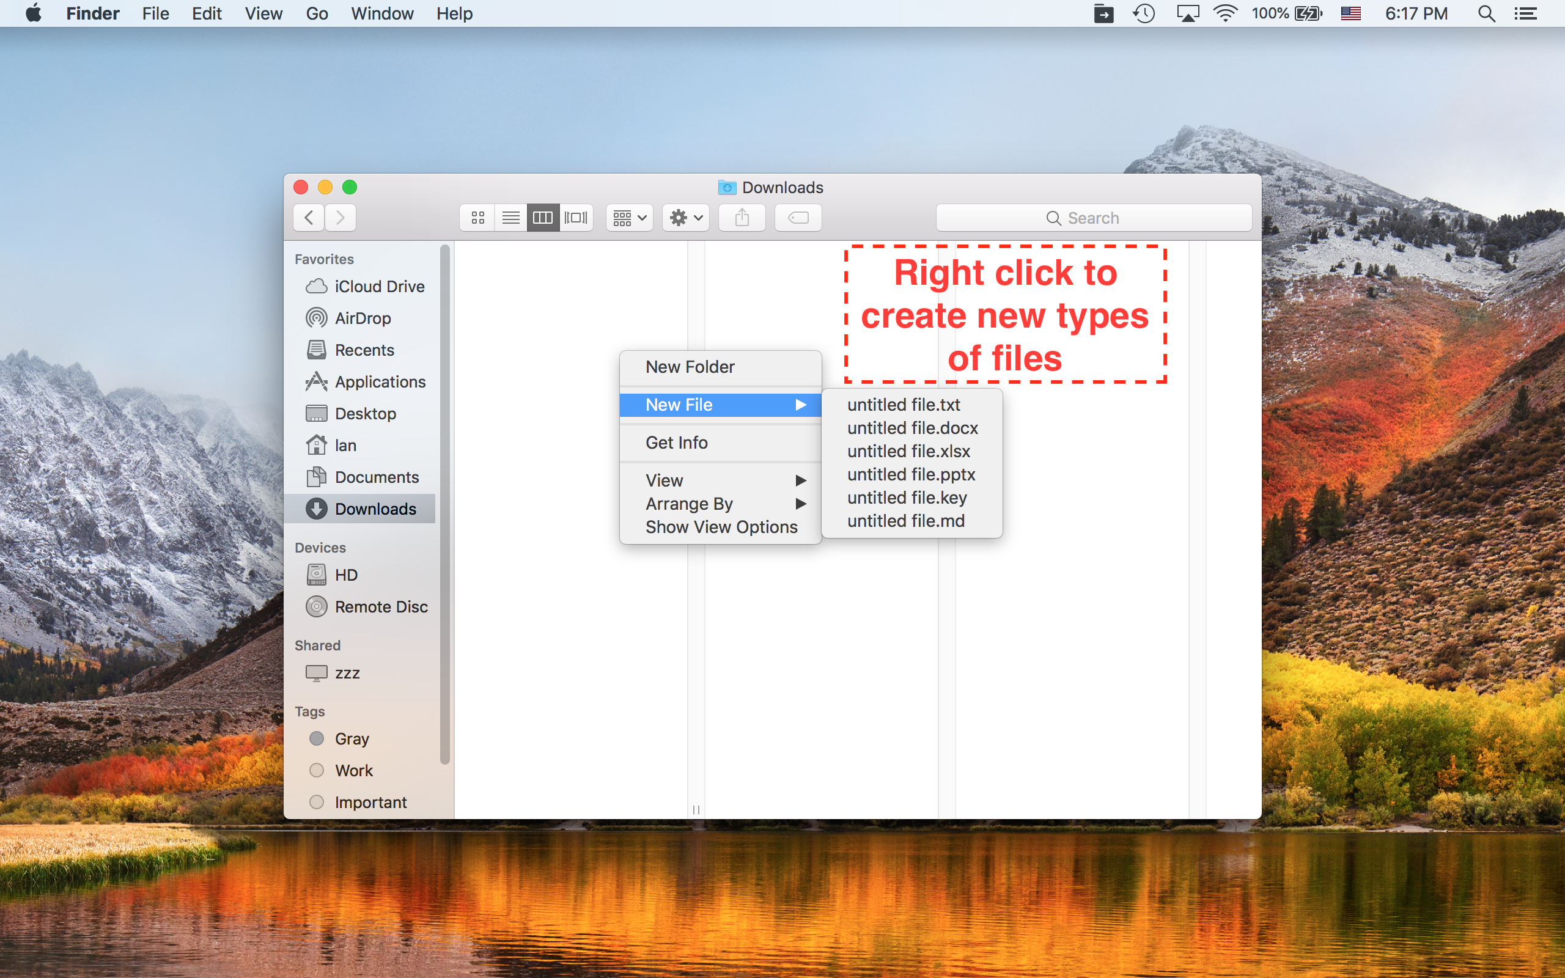The image size is (1565, 978).
Task: Open iCloud Drive in the sidebar
Action: pos(379,286)
